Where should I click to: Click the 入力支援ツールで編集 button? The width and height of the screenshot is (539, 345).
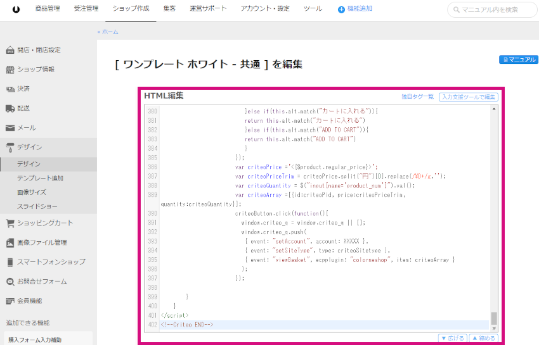coord(469,97)
